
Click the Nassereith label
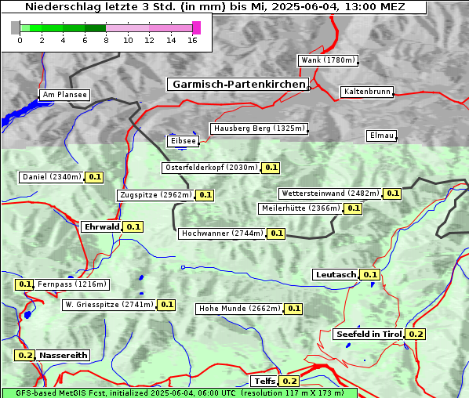pyautogui.click(x=63, y=356)
